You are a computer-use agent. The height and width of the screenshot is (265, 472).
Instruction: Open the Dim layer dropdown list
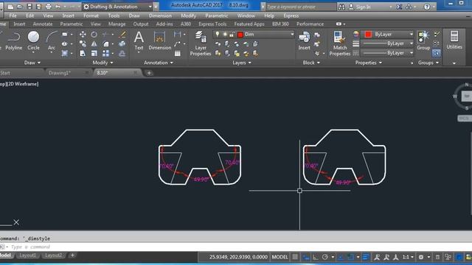292,35
